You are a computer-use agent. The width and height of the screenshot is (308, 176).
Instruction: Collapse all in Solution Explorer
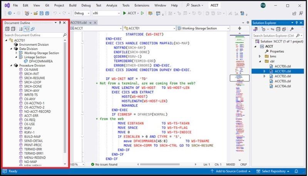coord(278,29)
